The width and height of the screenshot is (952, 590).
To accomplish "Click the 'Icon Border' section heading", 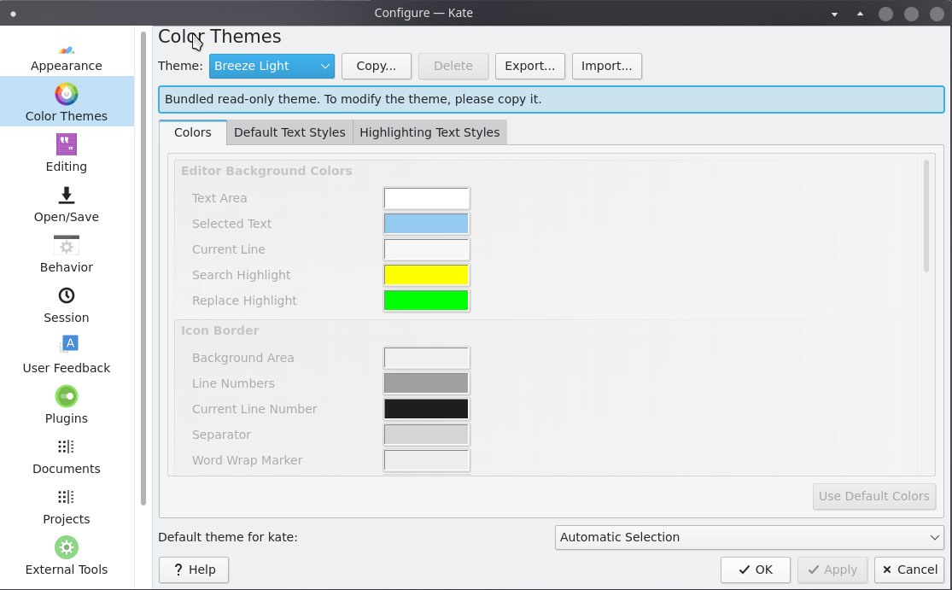I will 219,330.
